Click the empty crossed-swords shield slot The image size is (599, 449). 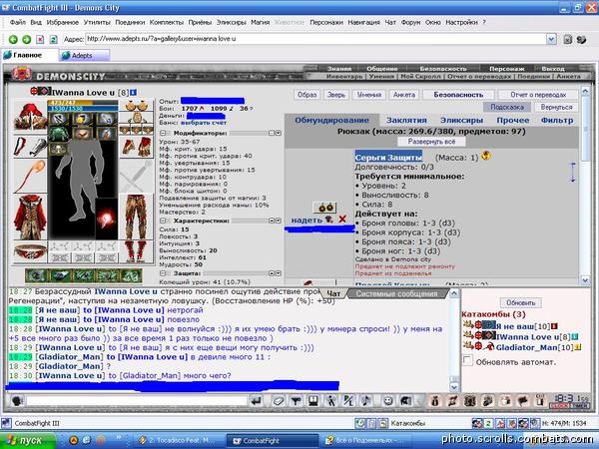137,177
